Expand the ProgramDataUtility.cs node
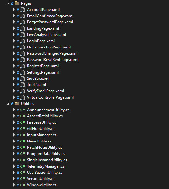 point(14,154)
